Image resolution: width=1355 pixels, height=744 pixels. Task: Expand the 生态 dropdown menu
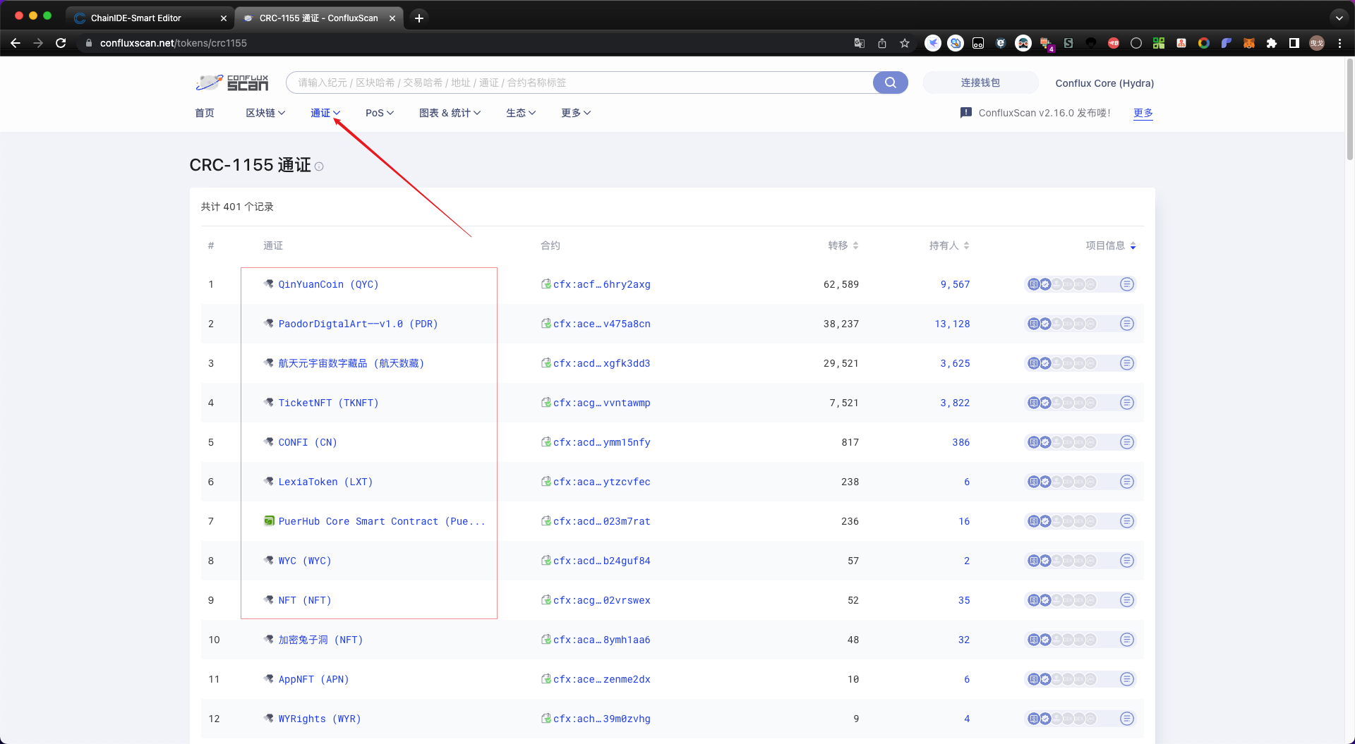521,113
